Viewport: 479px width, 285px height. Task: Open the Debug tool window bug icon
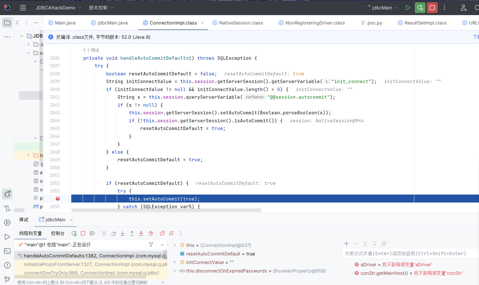7,194
